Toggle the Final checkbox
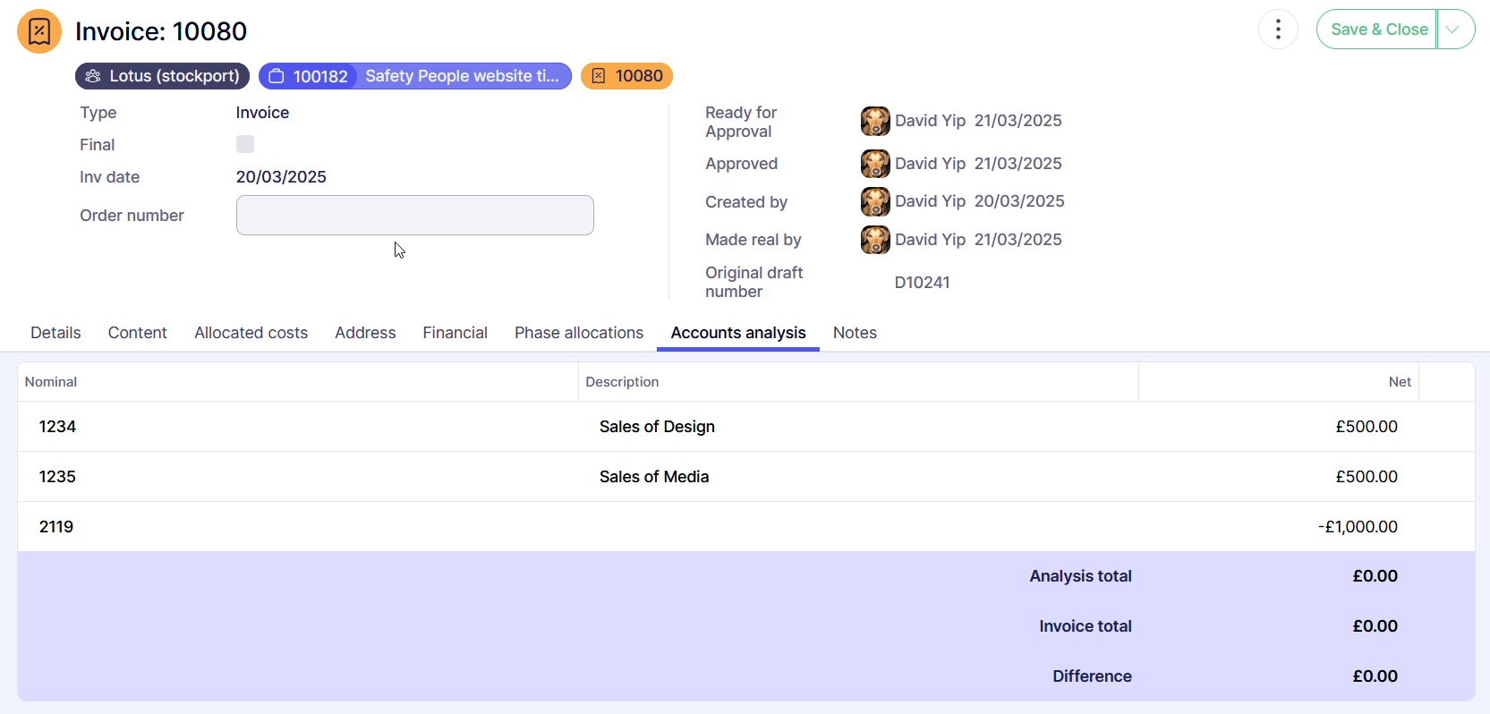Screen dimensions: 1490x714 (245, 144)
